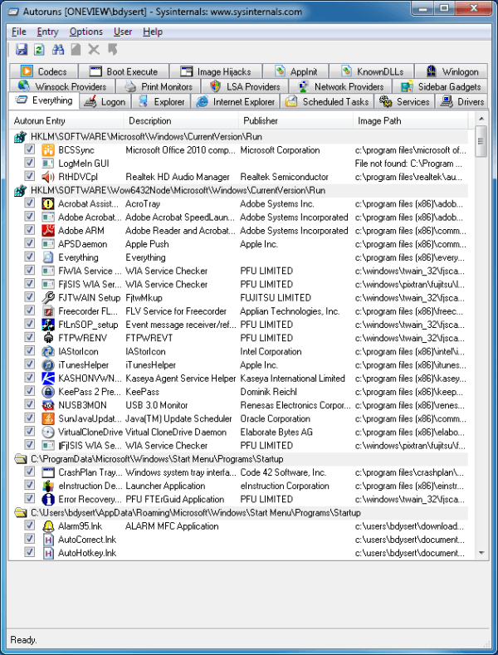Click the FJTWAIN Setup wrench icon
This screenshot has width=498, height=655.
click(48, 297)
